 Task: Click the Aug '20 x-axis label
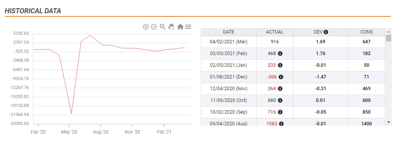[x=101, y=132]
